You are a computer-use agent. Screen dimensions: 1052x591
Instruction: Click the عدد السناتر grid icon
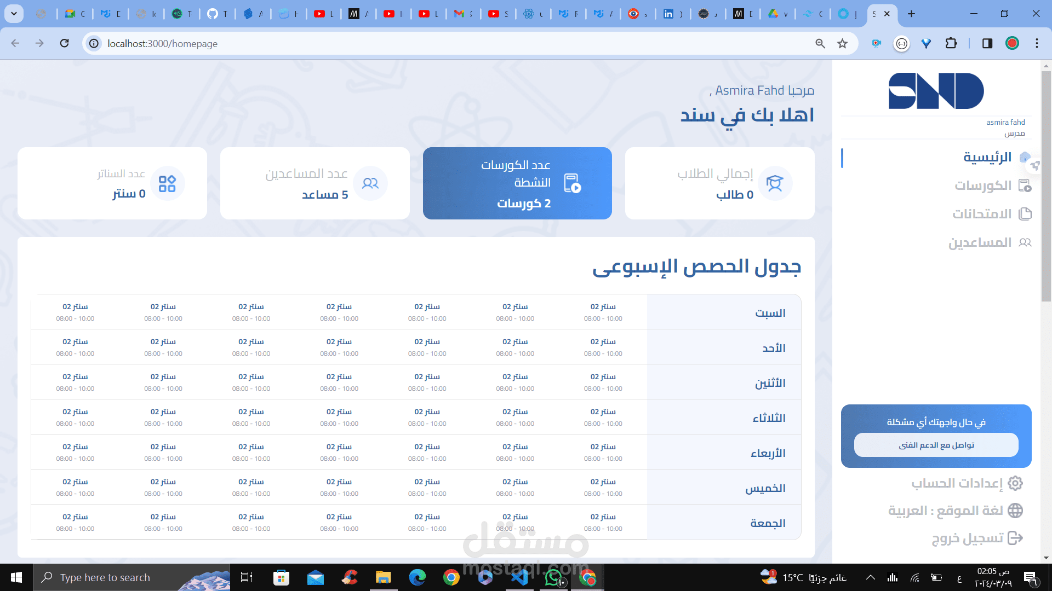pos(168,183)
